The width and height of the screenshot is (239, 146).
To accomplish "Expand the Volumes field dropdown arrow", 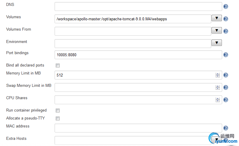I will tap(217, 18).
